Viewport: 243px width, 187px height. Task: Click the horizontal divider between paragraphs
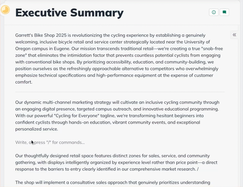tap(120, 92)
